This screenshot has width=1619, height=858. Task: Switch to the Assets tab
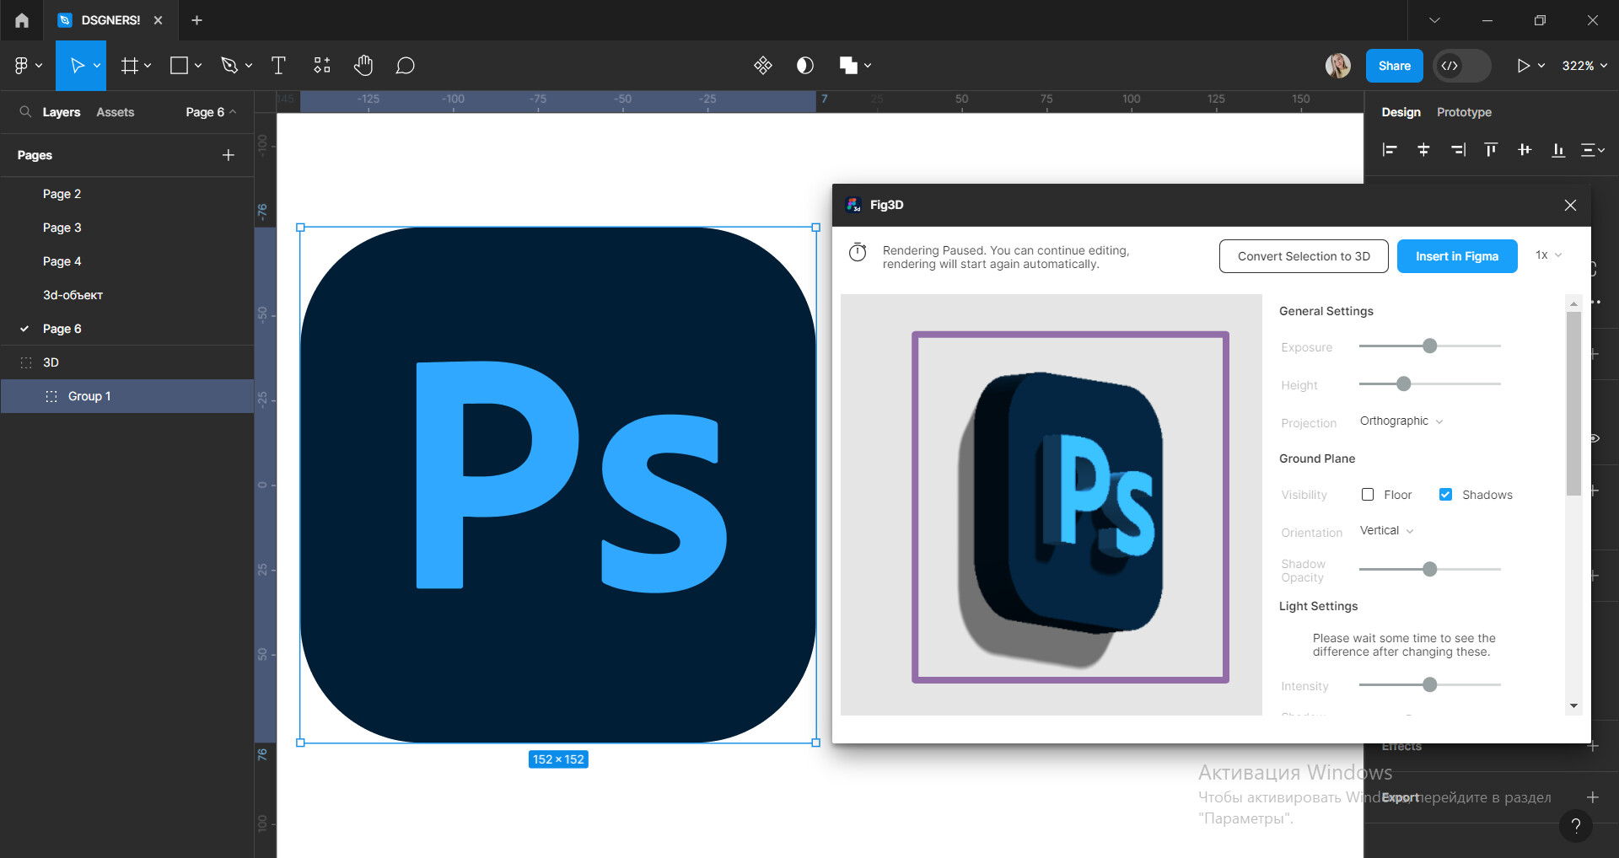tap(116, 112)
